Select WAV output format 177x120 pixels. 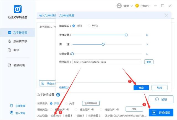point(89,26)
